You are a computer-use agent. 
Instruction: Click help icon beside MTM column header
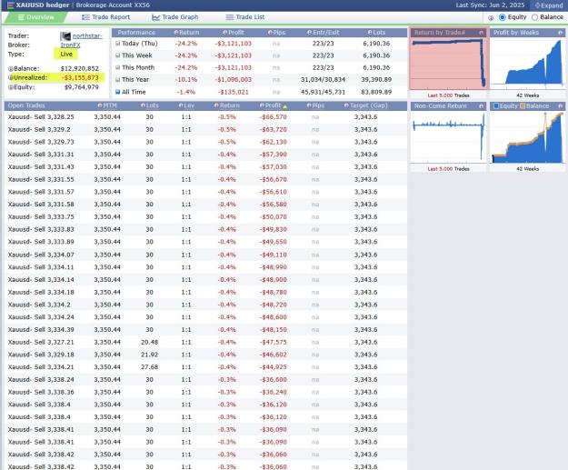100,105
